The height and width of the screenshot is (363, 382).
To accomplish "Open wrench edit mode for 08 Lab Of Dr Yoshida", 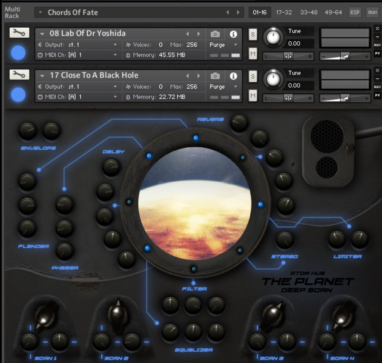I will click(19, 33).
